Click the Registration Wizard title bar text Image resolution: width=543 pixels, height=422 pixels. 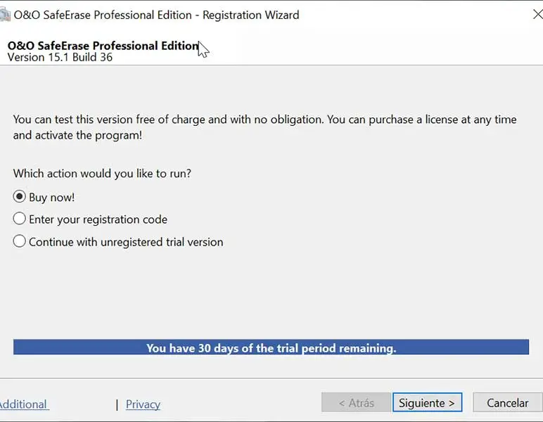point(156,15)
